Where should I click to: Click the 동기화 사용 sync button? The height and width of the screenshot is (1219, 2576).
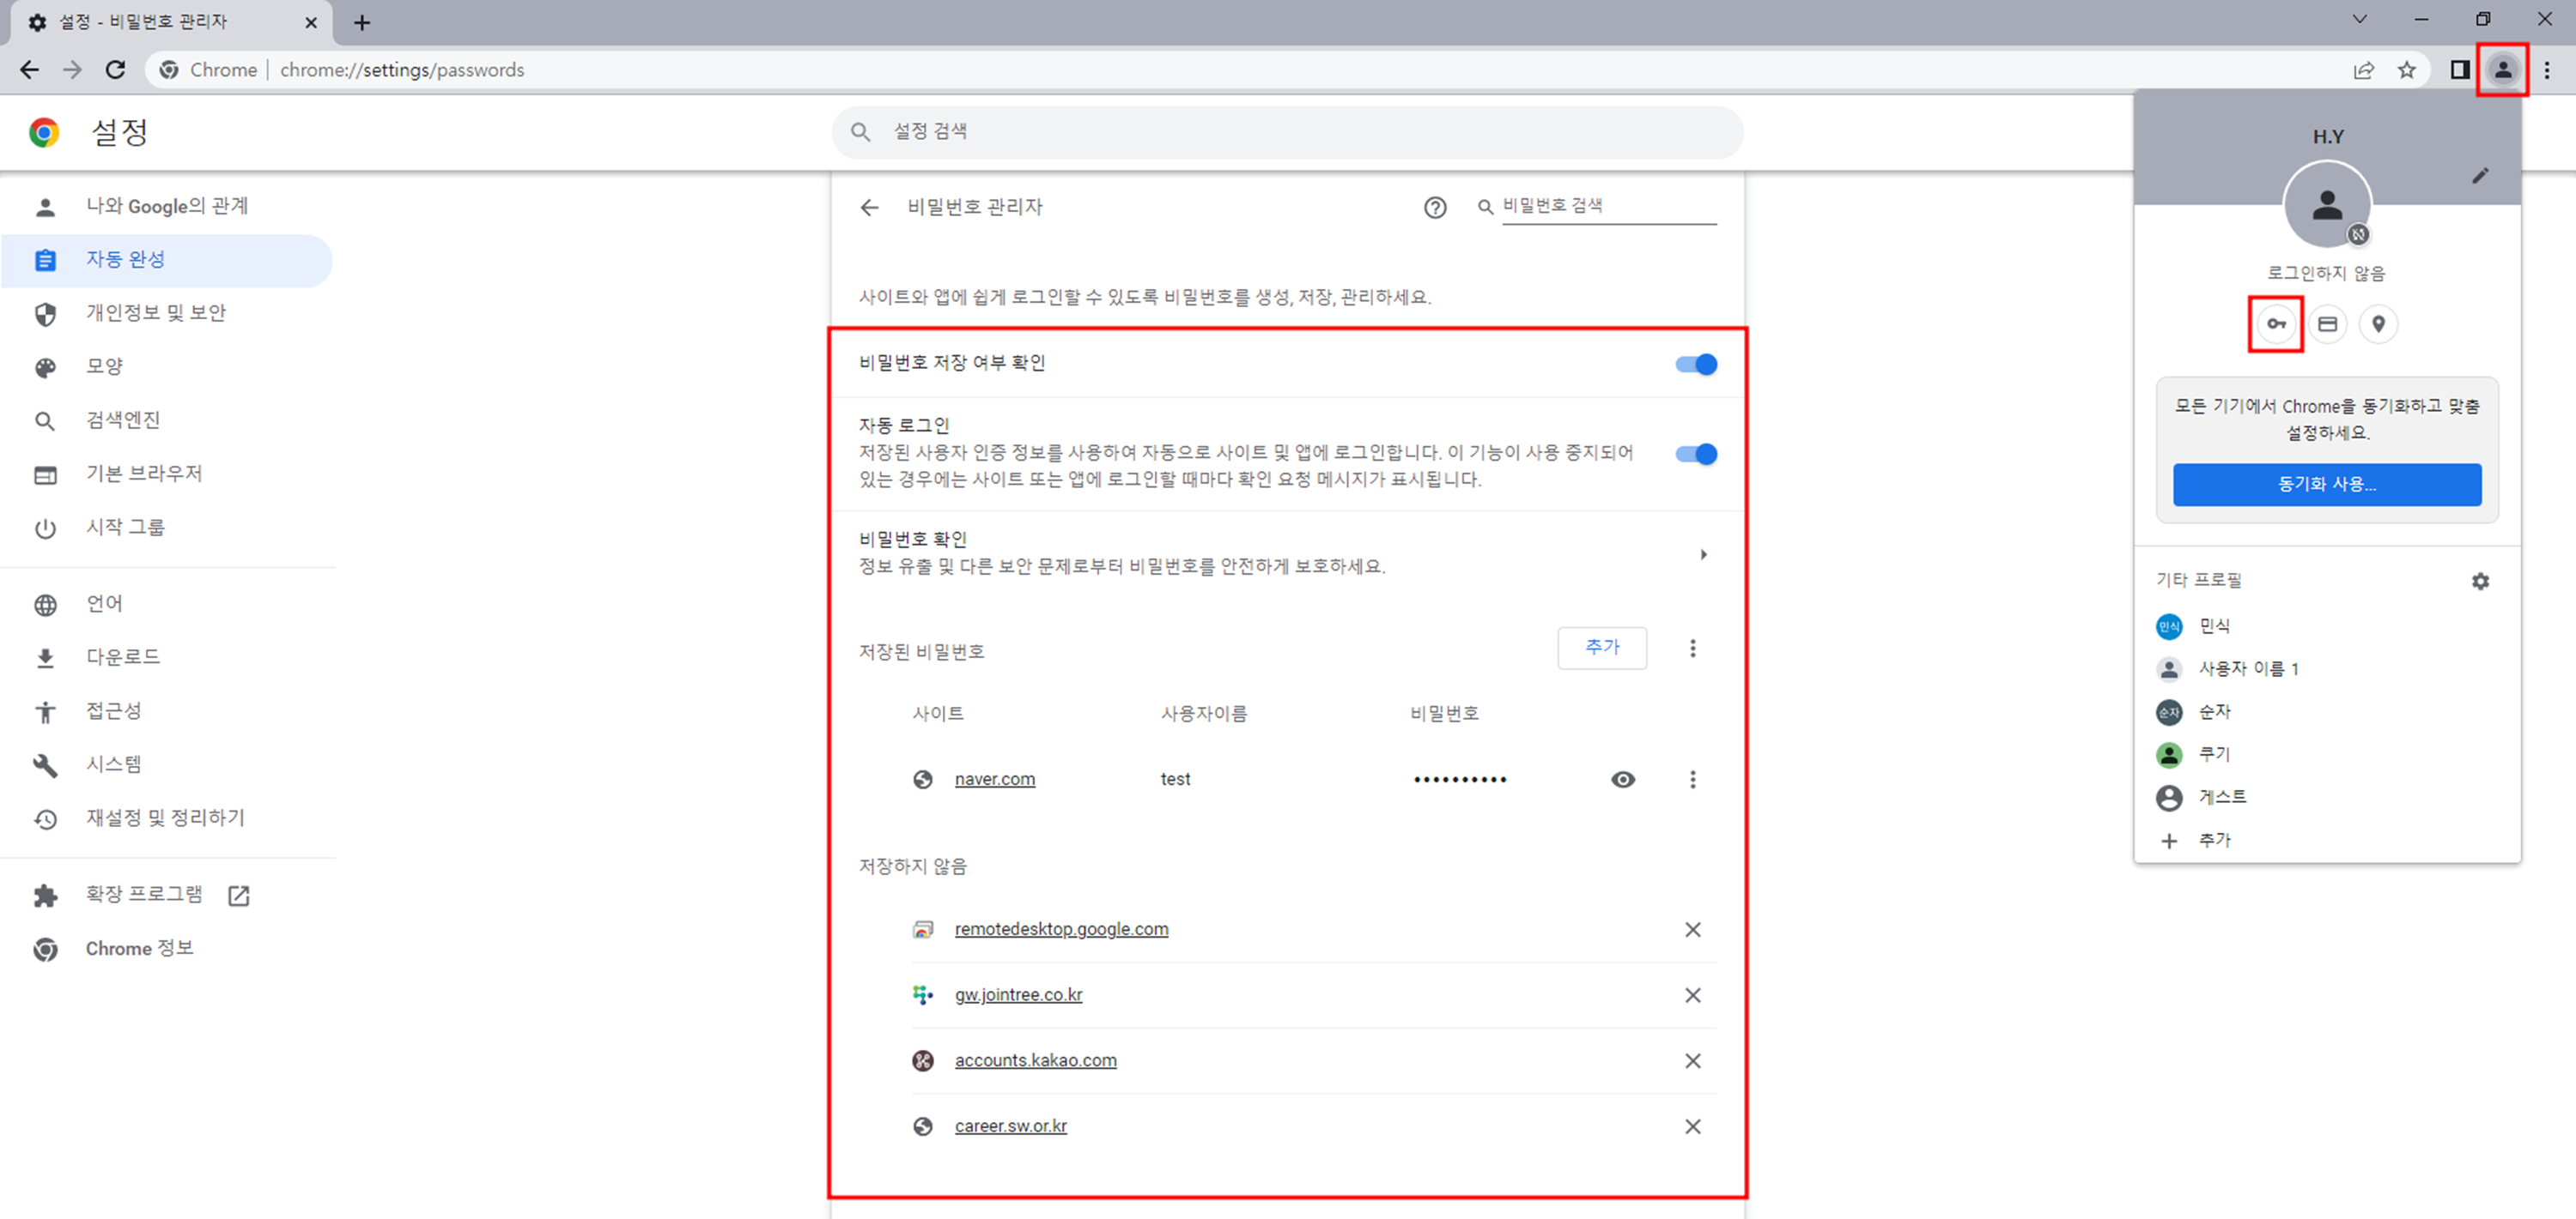point(2326,484)
